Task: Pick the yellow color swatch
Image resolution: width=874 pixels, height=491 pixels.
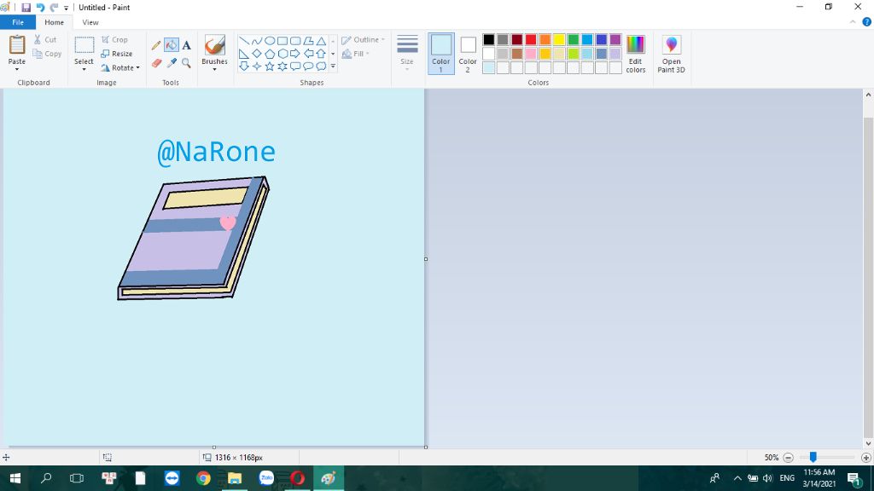Action: pos(559,39)
